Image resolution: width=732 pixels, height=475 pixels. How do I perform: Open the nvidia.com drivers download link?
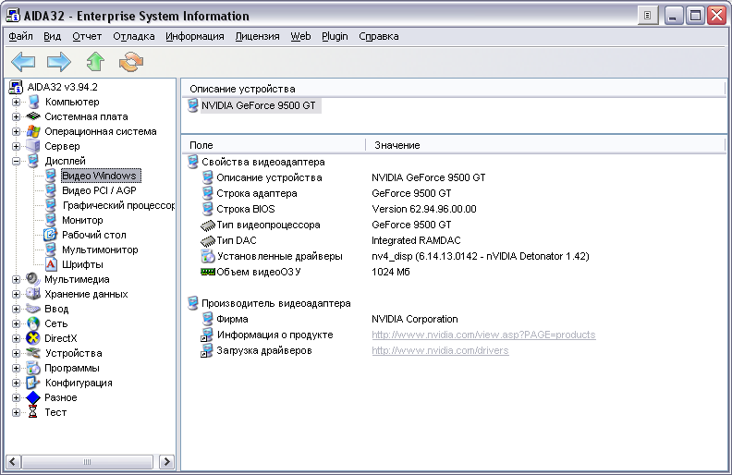440,350
